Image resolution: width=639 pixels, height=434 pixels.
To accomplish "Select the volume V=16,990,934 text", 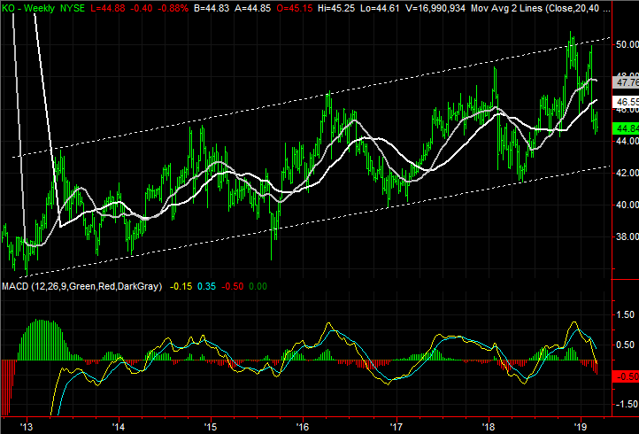I will coord(435,8).
